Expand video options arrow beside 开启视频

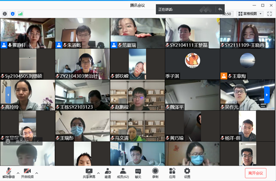coord(36,173)
